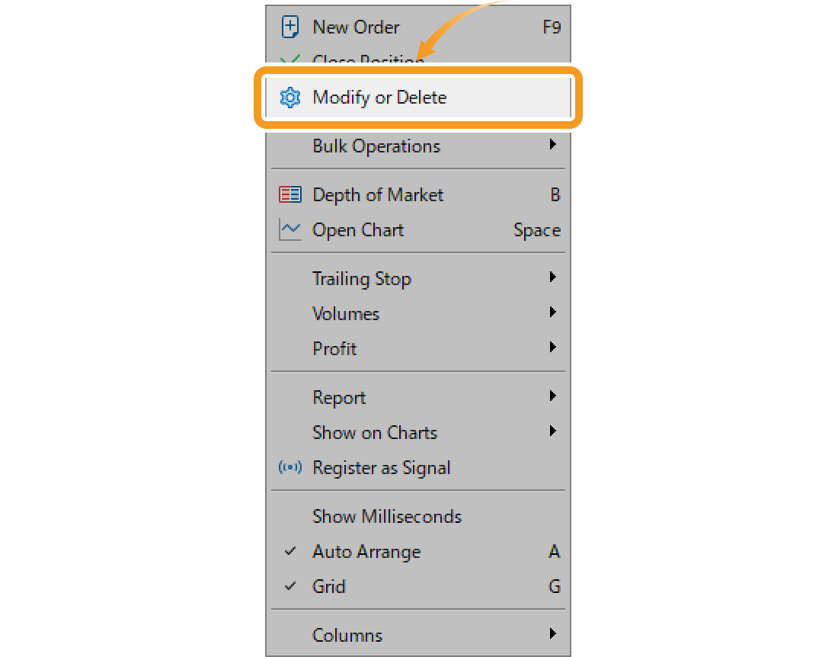Open the Trailing Stop submenu
The height and width of the screenshot is (657, 838).
pos(362,278)
